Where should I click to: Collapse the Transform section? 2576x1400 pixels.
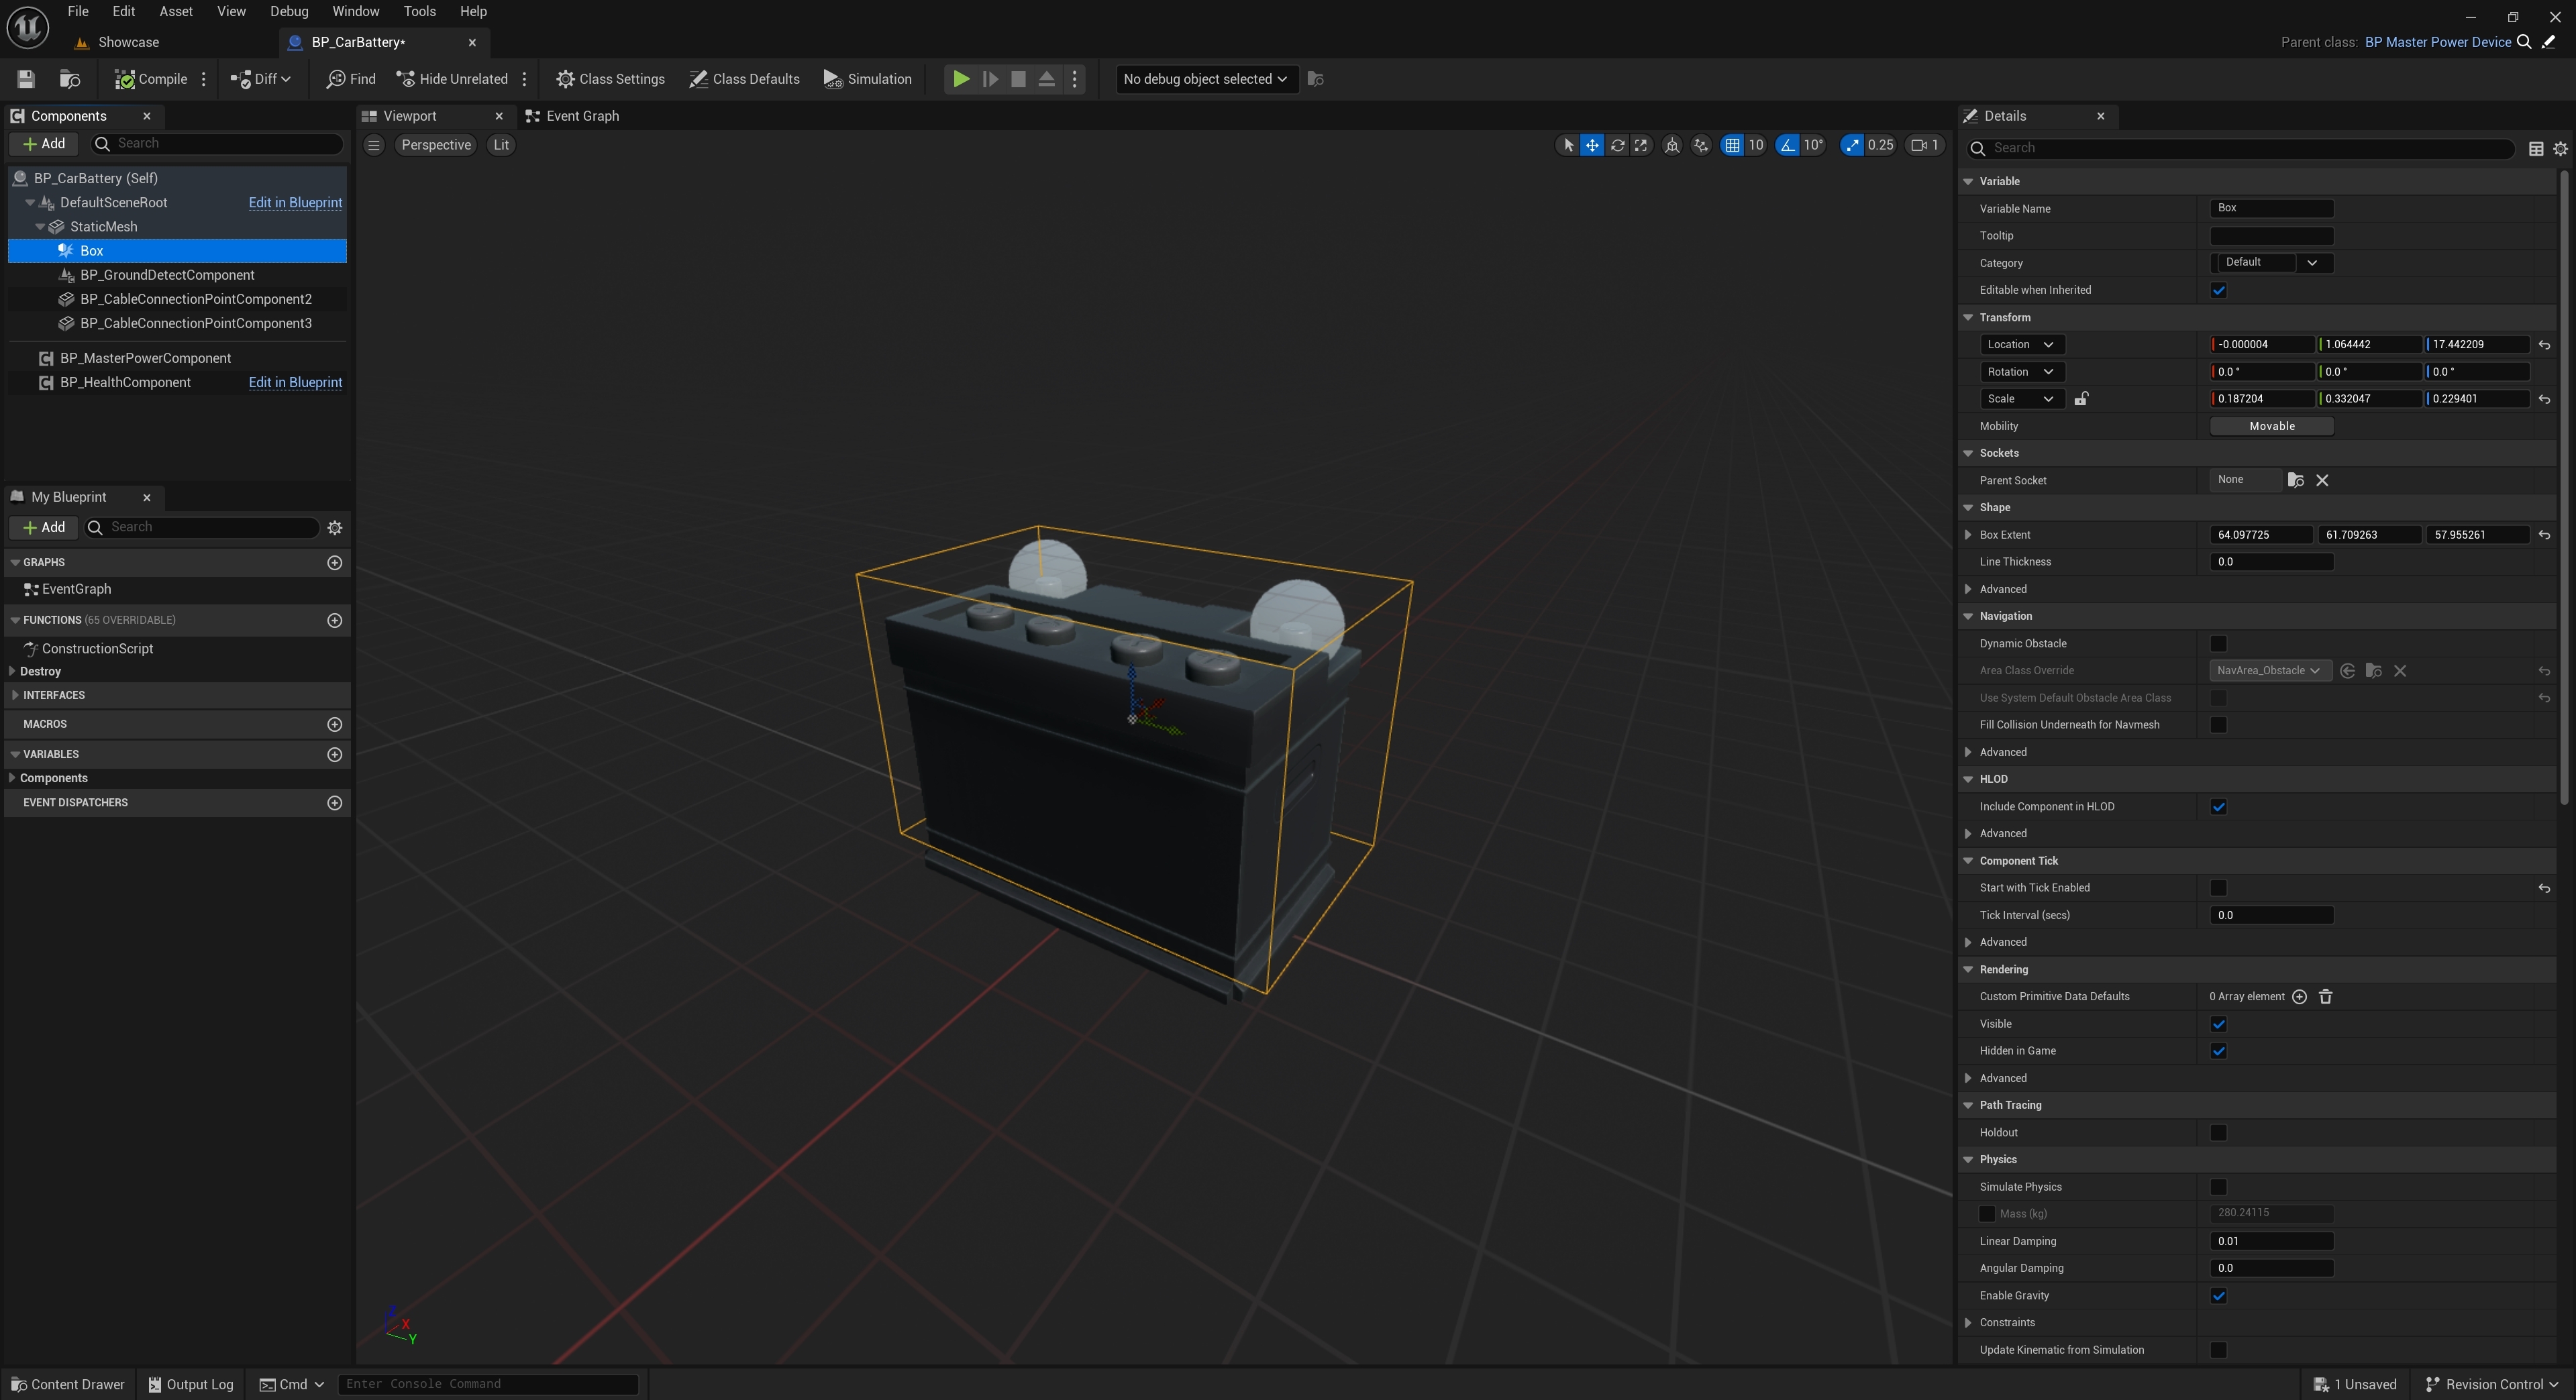click(x=1968, y=317)
